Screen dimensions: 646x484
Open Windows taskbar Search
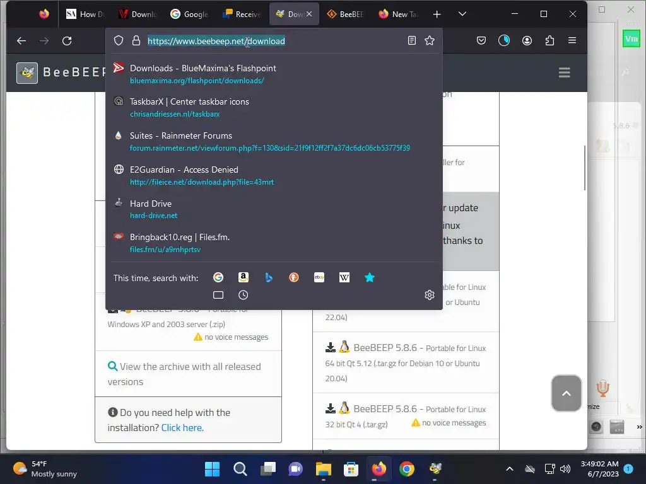(240, 469)
